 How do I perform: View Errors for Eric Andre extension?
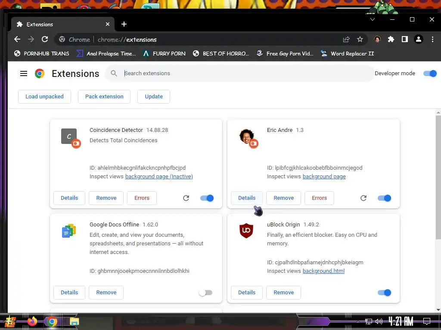coord(319,198)
